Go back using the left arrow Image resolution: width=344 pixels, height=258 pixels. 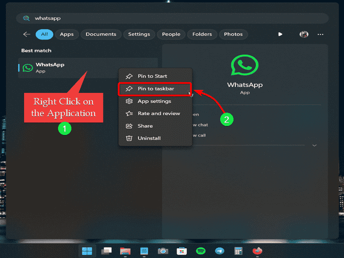26,34
